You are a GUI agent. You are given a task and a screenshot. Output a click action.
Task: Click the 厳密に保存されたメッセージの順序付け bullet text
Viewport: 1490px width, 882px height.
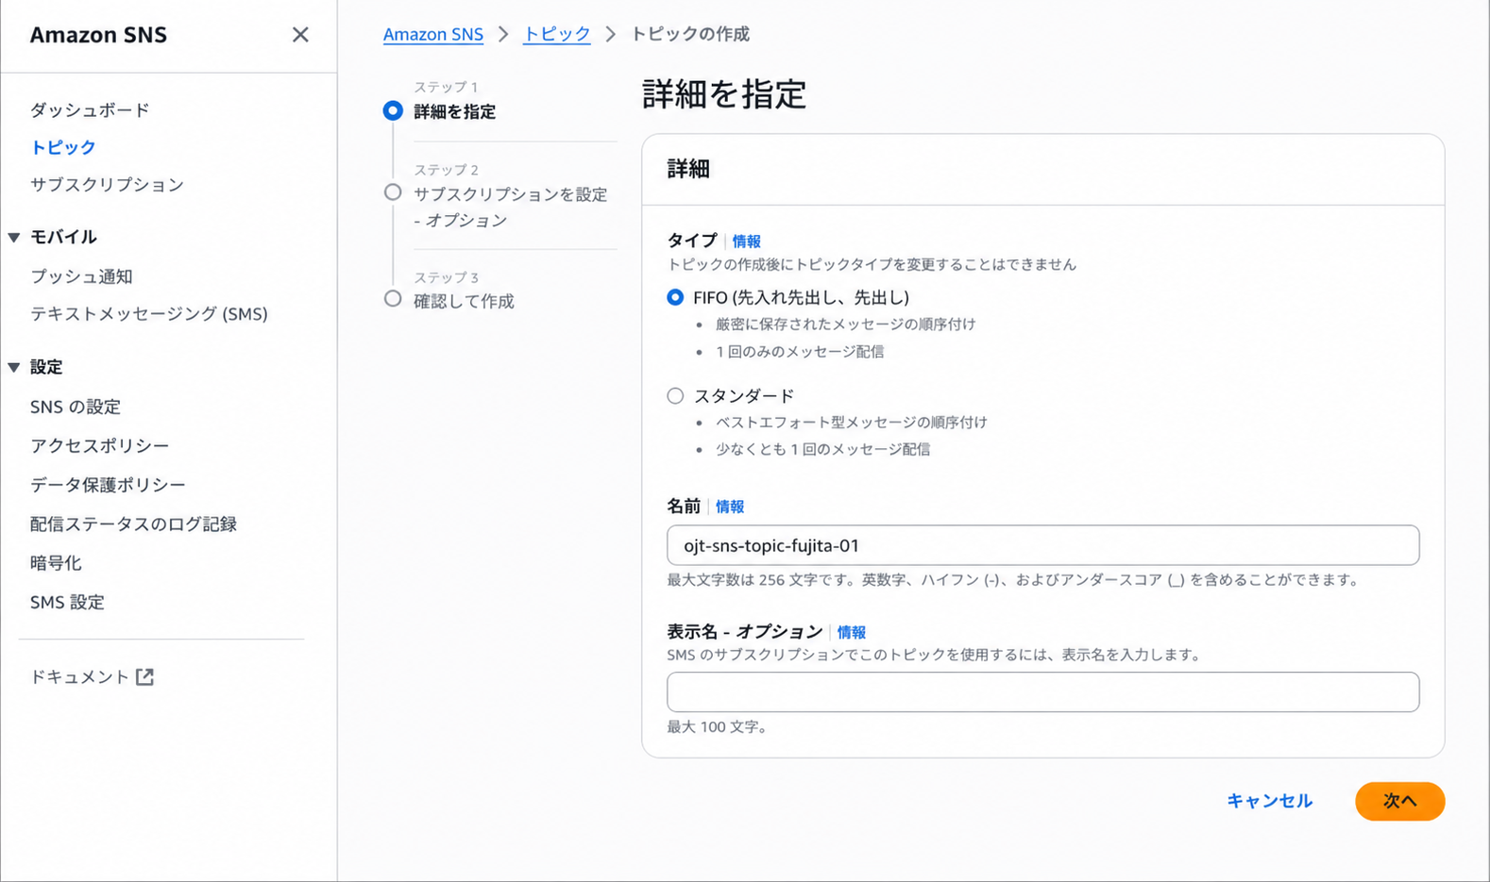click(846, 325)
